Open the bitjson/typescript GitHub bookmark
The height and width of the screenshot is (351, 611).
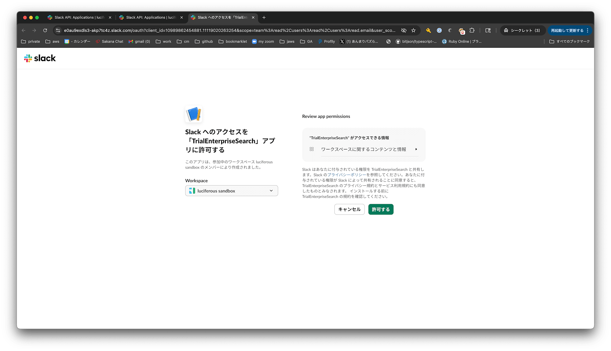[x=416, y=41]
